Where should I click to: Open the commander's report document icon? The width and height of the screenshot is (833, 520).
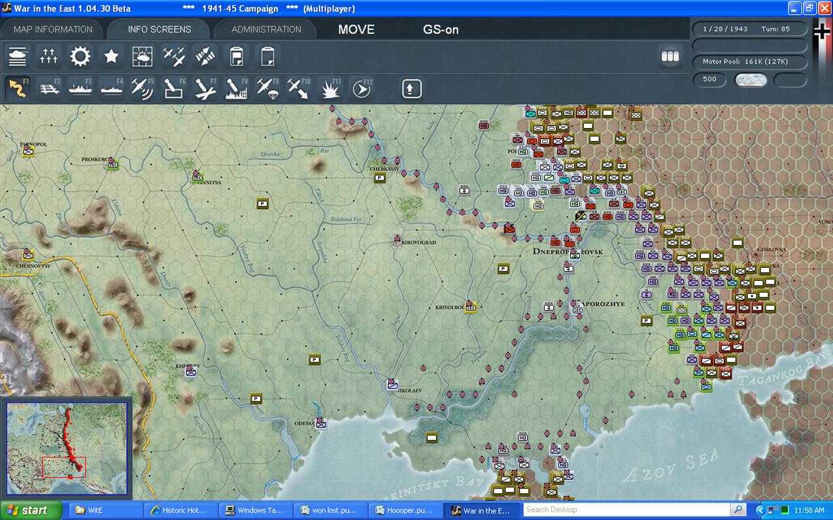(237, 57)
